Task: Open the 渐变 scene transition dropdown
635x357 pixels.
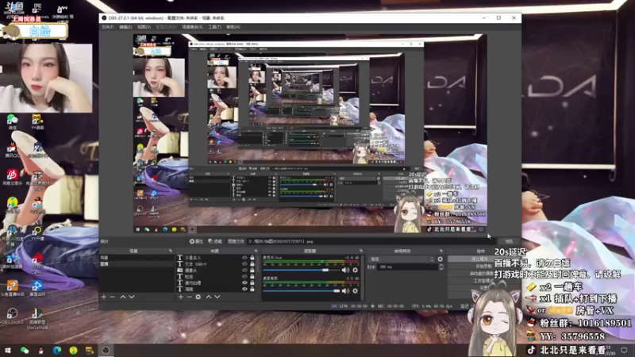Action: point(402,259)
